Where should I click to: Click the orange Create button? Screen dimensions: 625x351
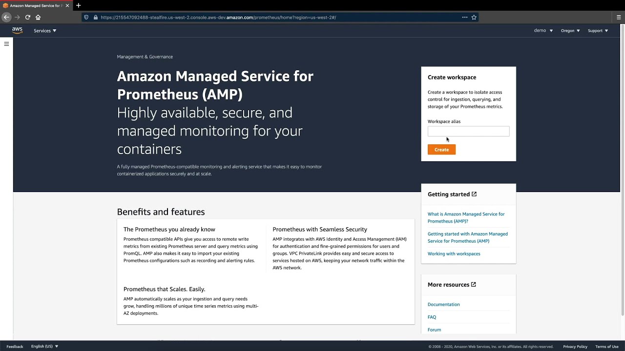point(441,150)
